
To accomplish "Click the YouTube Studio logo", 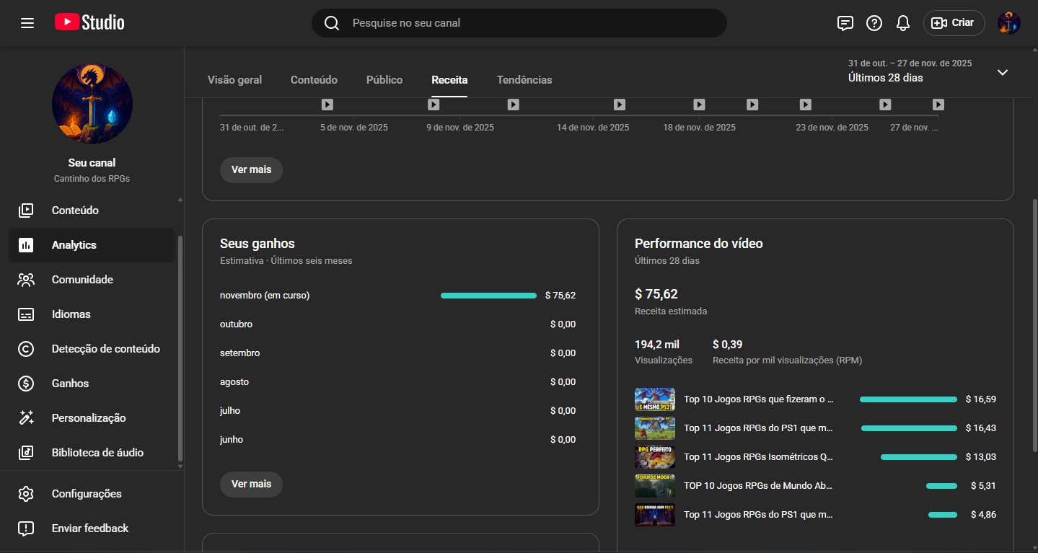I will coord(89,22).
